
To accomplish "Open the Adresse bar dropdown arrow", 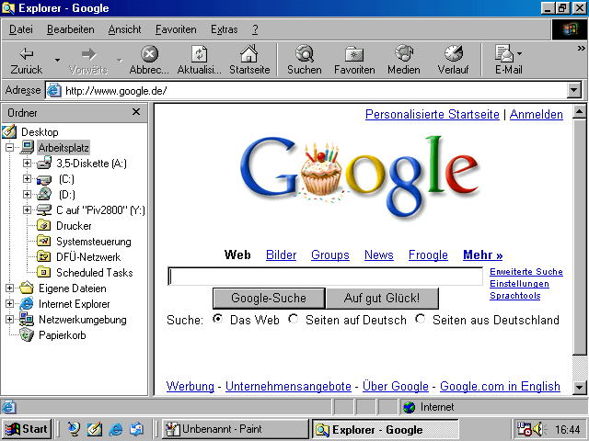I will click(x=574, y=90).
